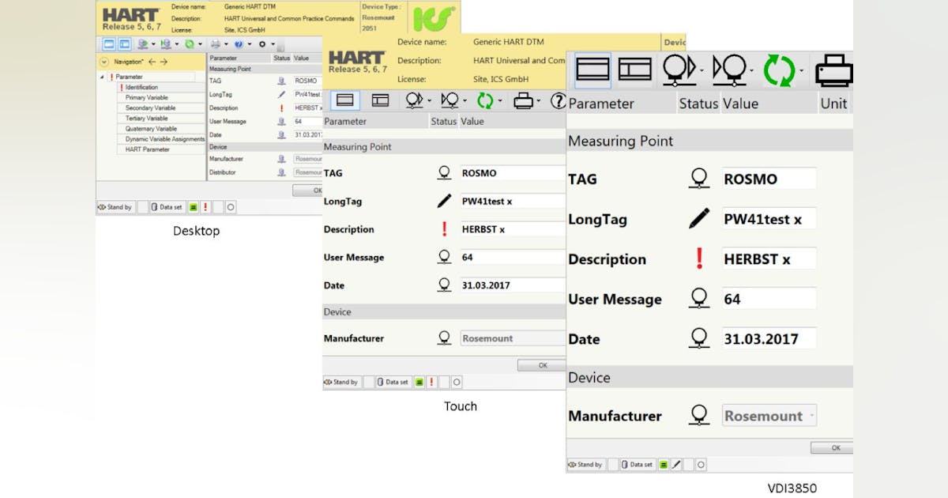Click the circular progress indicator in the status bar
The height and width of the screenshot is (498, 948).
(700, 465)
